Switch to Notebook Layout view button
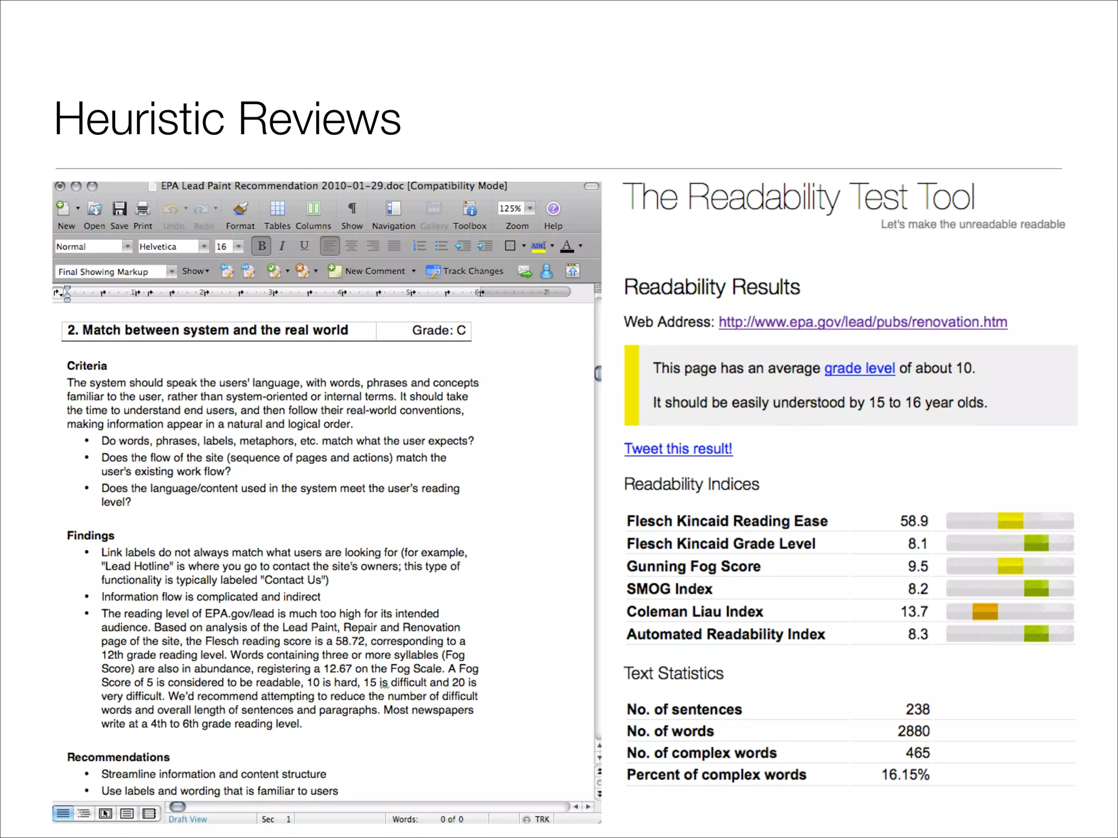Screen dimensions: 1118x838 [x=149, y=813]
